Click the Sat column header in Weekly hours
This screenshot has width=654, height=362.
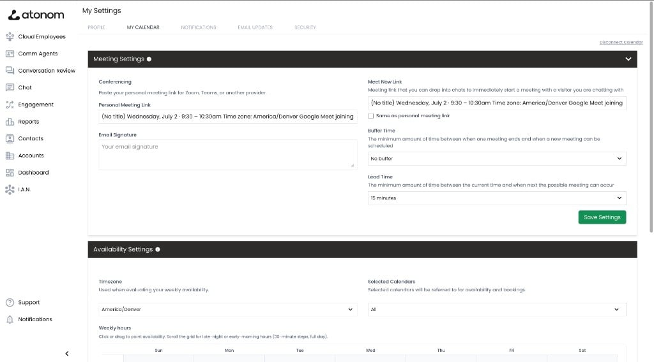[582, 351]
